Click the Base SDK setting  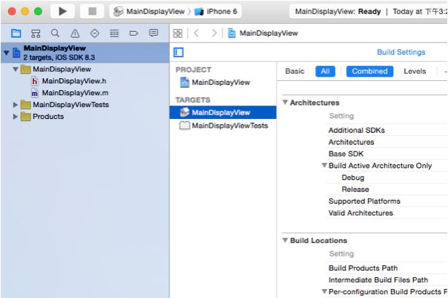pos(346,154)
